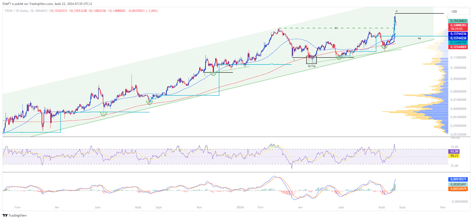Screen dimensions: 473x220
Task: Click the Spring annotation label
Action: [312, 66]
